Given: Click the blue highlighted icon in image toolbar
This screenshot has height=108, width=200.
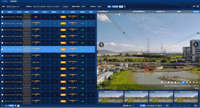Looking at the screenshot, I should point(183,82).
